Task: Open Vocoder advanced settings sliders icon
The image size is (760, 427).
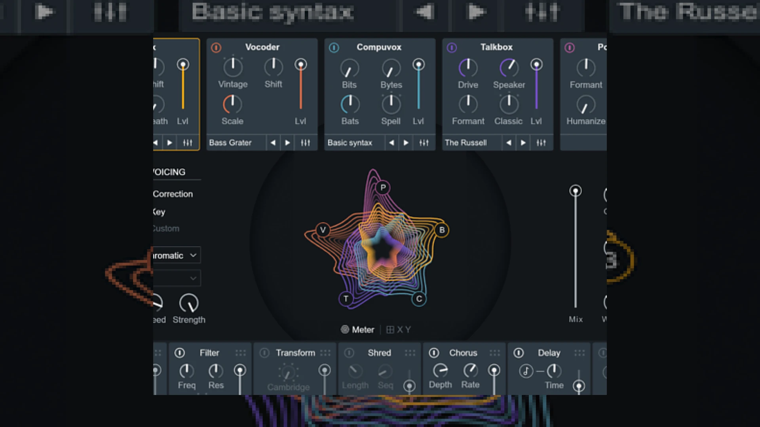Action: click(306, 143)
